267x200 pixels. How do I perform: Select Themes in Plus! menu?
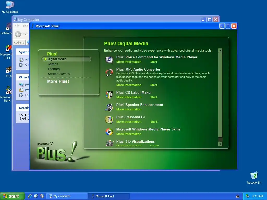coord(54,69)
